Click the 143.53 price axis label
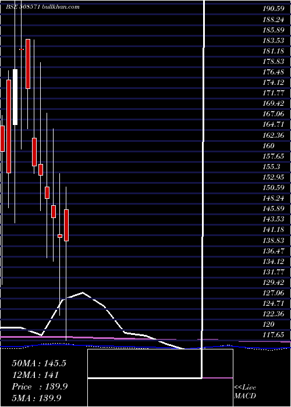This screenshot has height=407, width=291. point(273,219)
